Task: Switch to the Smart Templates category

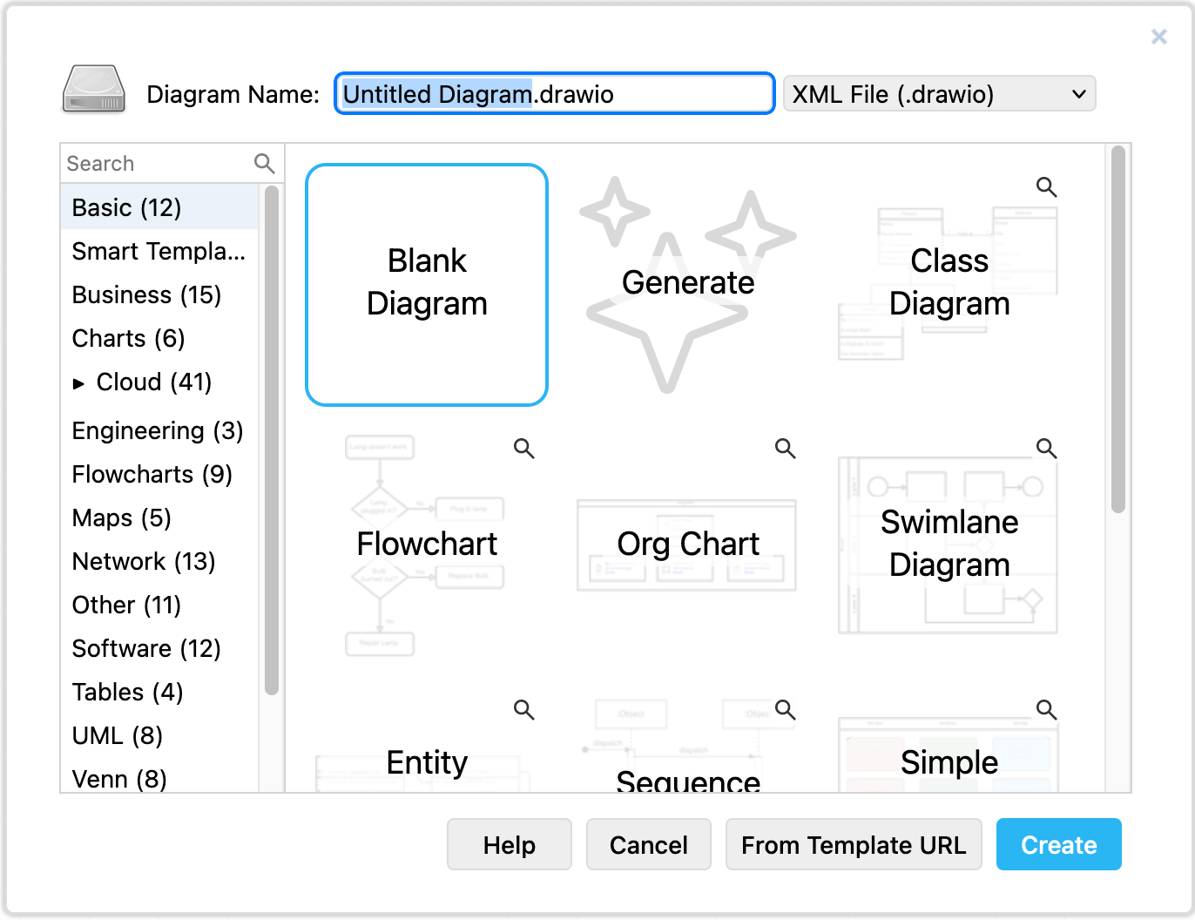Action: (158, 251)
